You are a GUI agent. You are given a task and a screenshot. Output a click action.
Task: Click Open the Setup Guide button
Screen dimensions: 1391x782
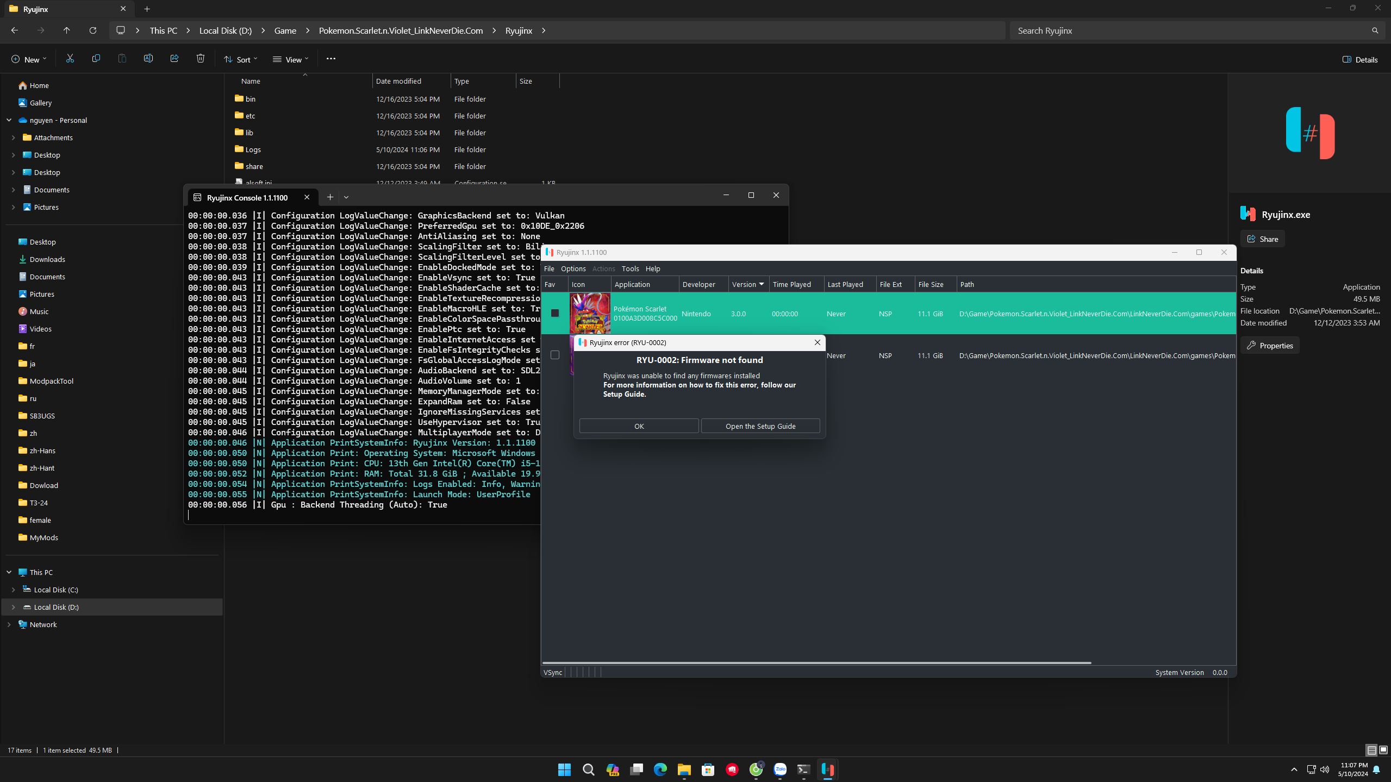[x=760, y=426]
